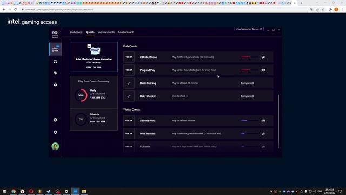Viewport: 346px width, 195px height.
Task: Open File Explorer from the taskbar
Action: [x=84, y=191]
